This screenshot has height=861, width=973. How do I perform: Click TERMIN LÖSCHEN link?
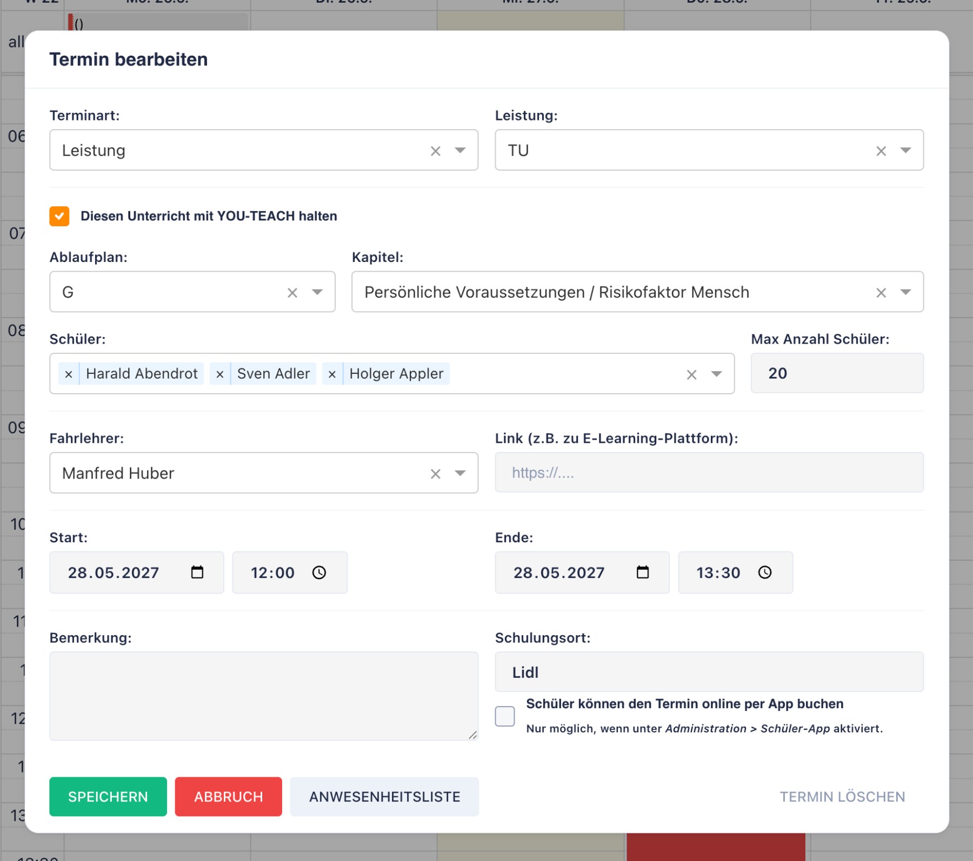coord(842,797)
